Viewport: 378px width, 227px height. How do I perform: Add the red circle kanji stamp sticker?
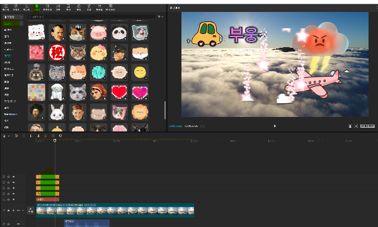pyautogui.click(x=57, y=52)
